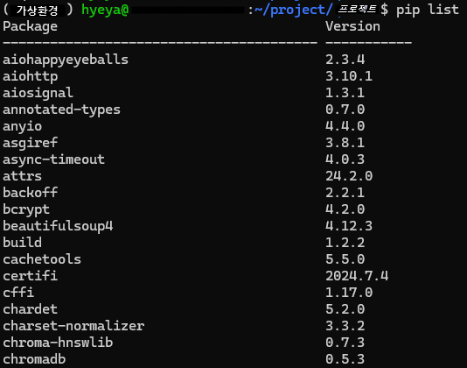The image size is (467, 368).
Task: Select the 'chromadb' package name
Action: tap(34, 359)
